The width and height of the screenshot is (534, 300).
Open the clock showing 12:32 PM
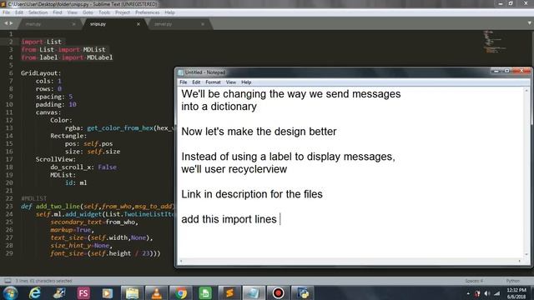[x=516, y=293]
